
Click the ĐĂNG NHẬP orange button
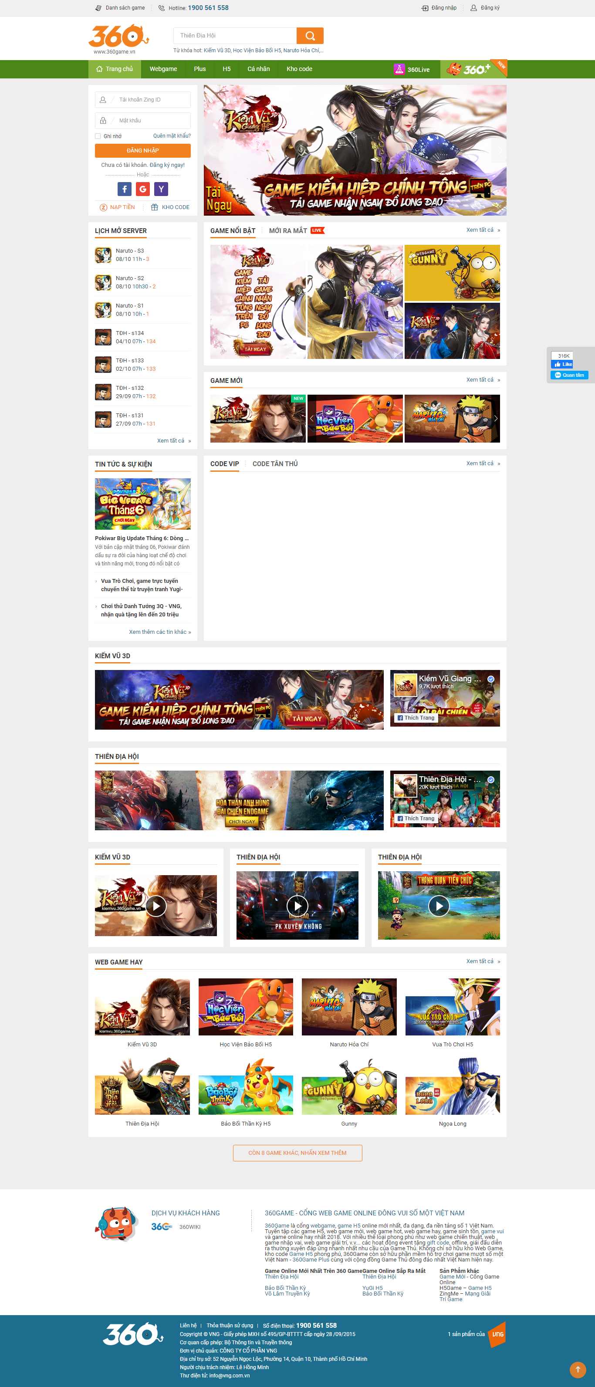(143, 150)
